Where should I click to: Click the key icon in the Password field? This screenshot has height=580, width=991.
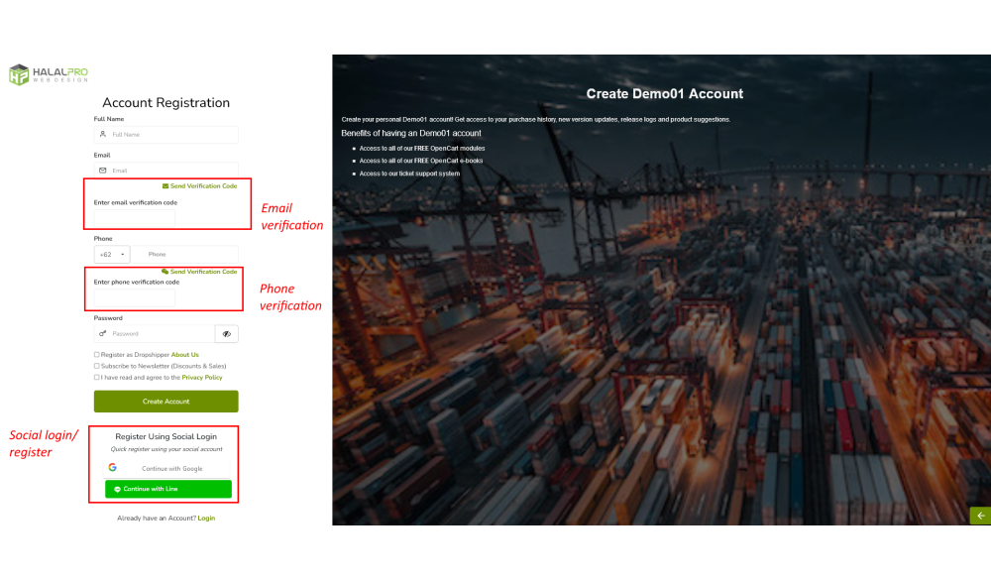coord(102,333)
